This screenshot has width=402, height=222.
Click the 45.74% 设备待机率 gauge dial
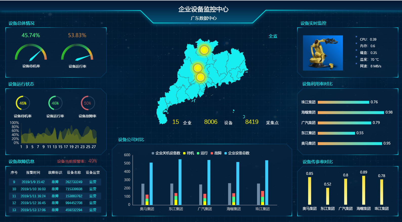[31, 53]
